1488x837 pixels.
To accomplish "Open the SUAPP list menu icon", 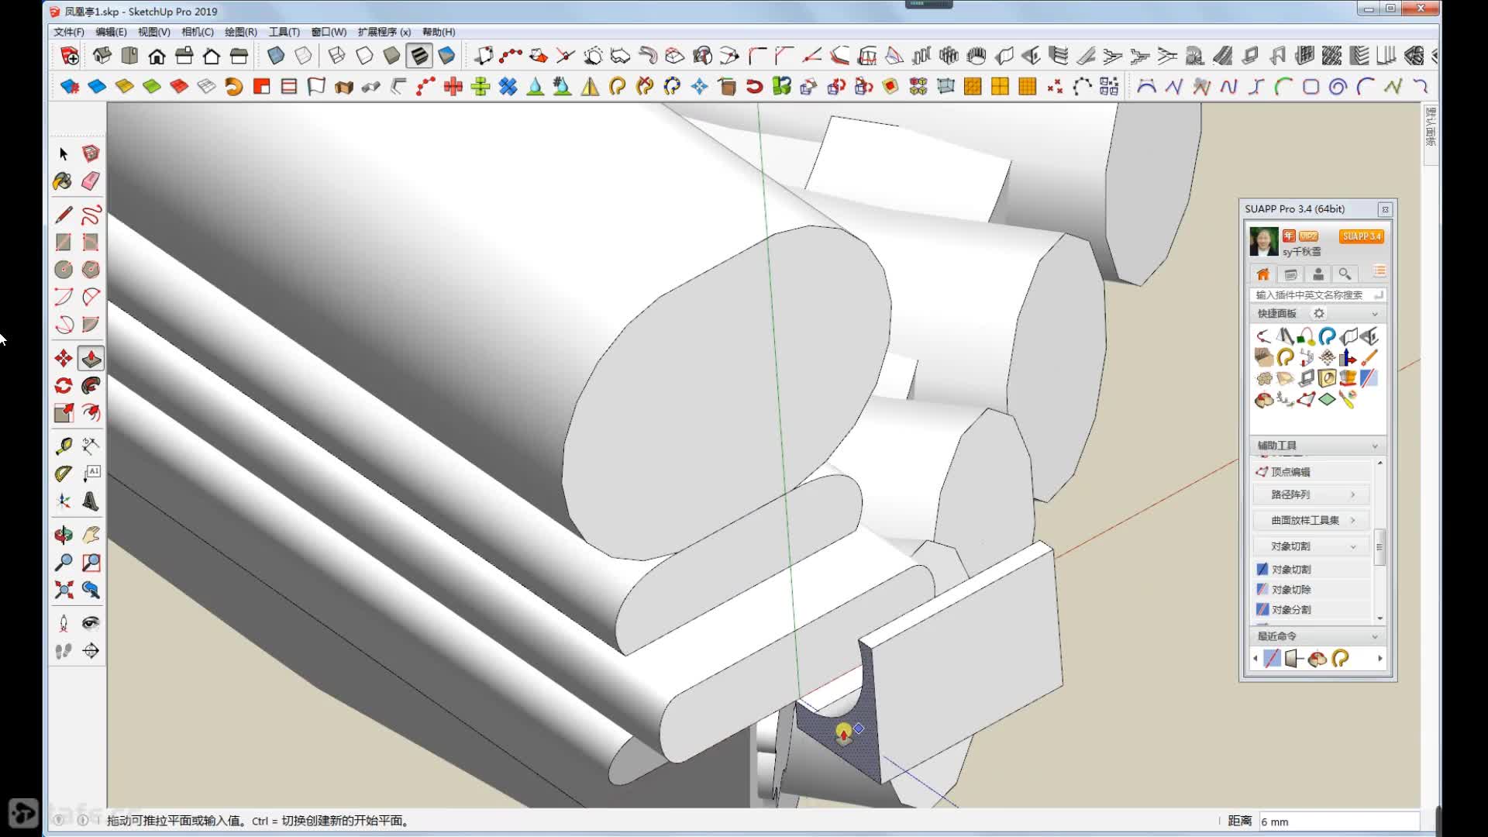I will point(1379,271).
